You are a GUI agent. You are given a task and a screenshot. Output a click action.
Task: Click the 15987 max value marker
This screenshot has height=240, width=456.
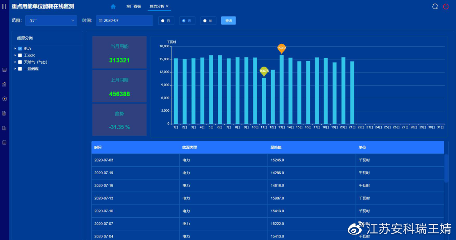tap(282, 49)
